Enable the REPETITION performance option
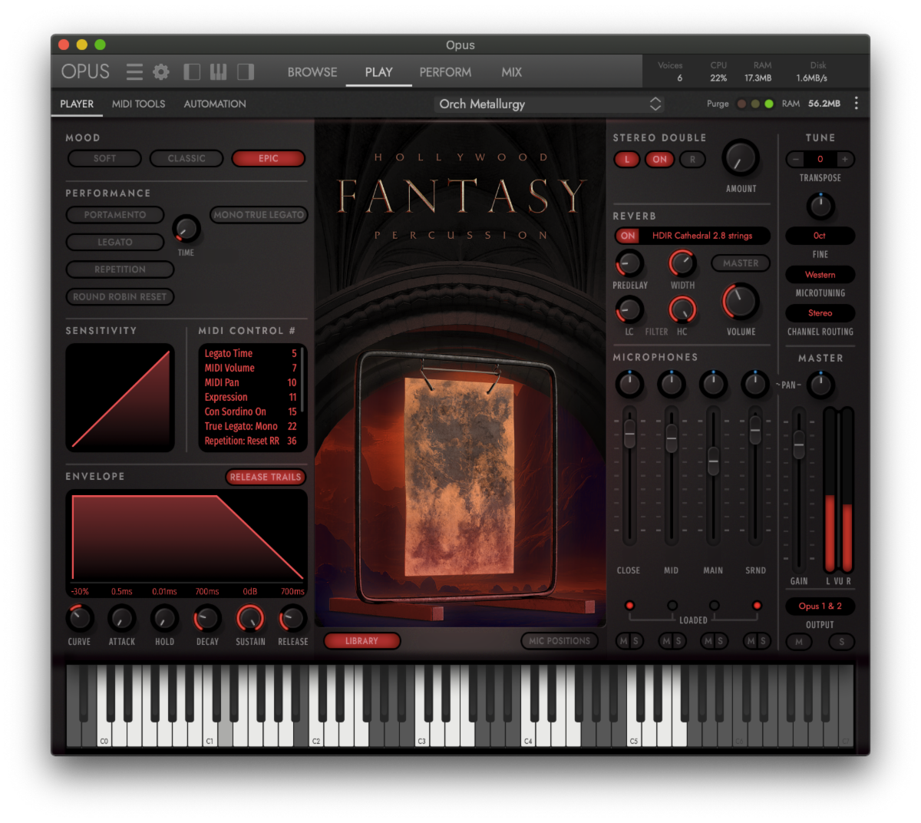The width and height of the screenshot is (921, 823). [x=120, y=269]
